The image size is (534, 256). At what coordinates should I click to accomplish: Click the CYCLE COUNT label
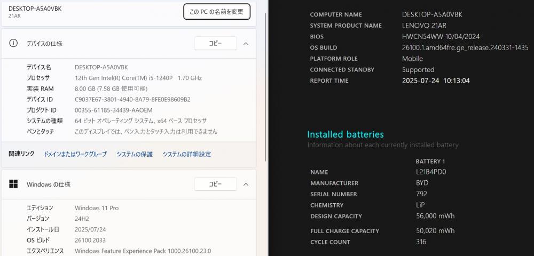330,242
